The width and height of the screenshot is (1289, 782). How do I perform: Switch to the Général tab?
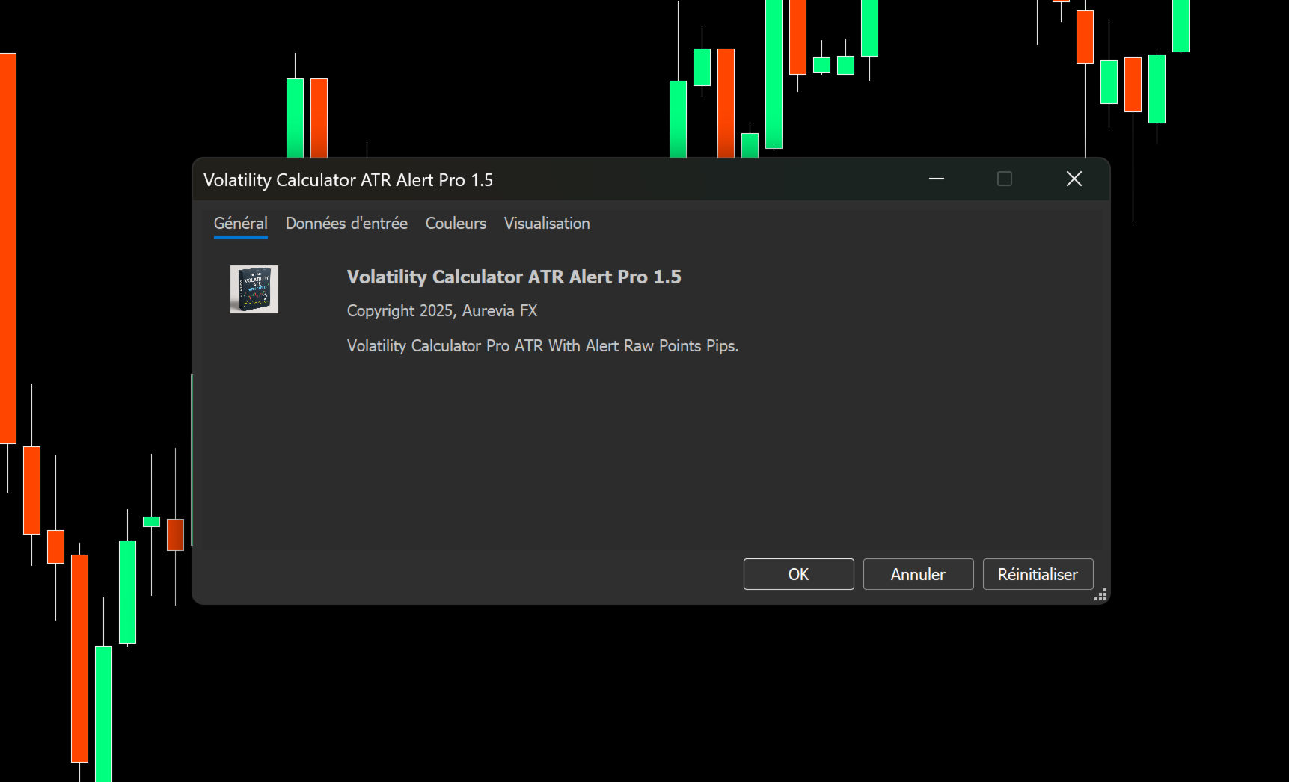[x=240, y=224]
